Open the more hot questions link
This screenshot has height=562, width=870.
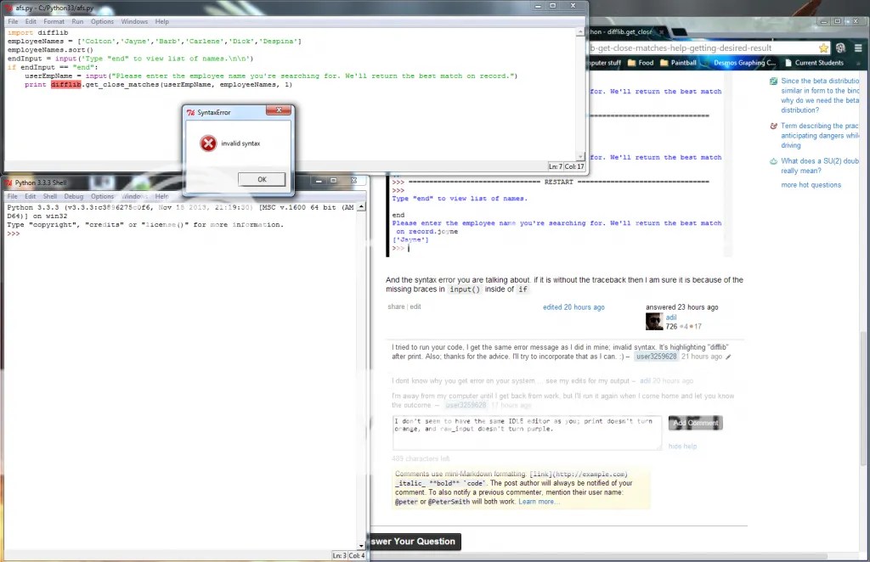click(811, 184)
